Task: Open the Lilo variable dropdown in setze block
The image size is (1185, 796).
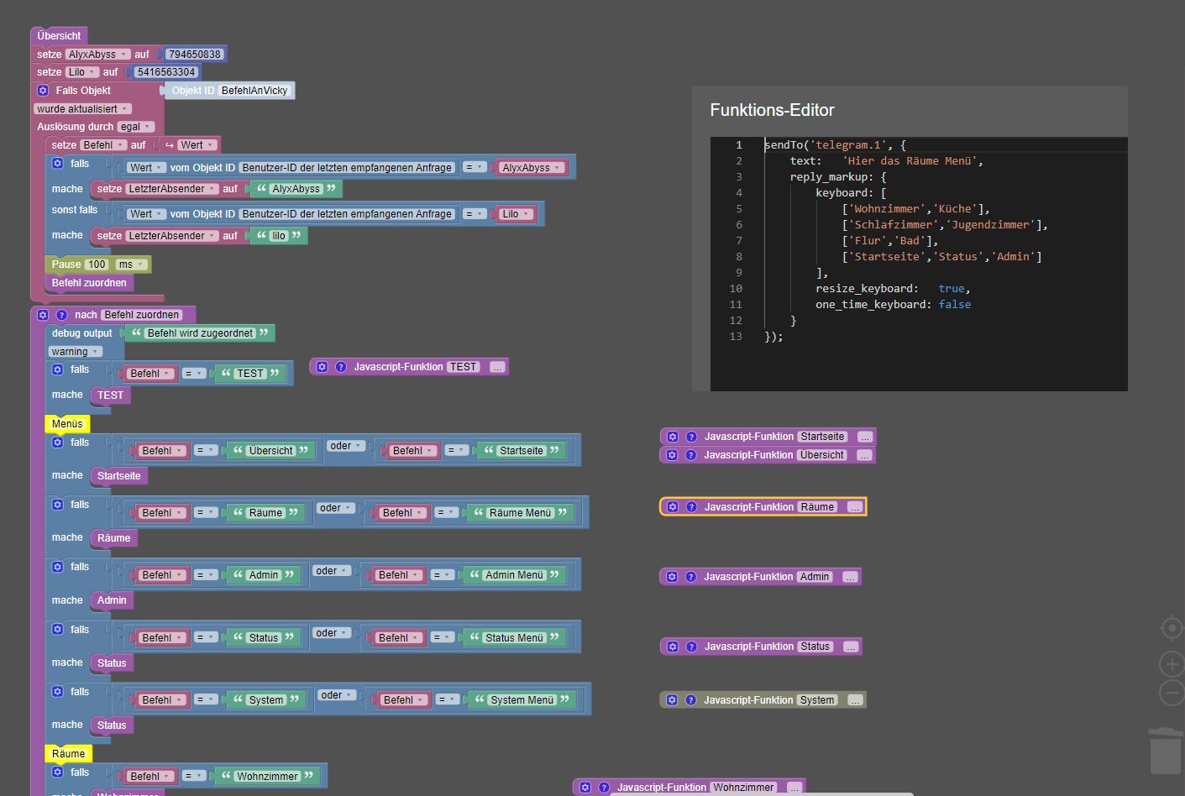Action: pos(82,72)
